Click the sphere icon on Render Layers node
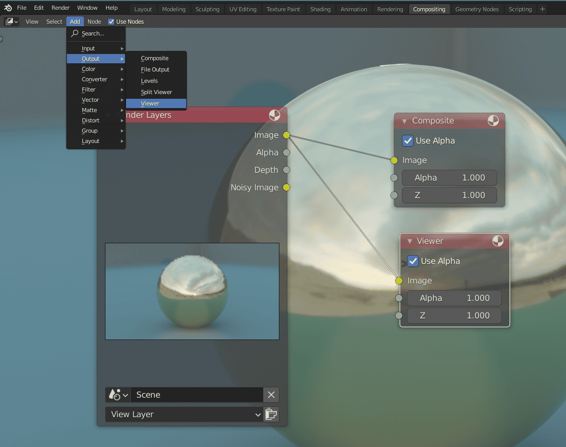This screenshot has height=447, width=566. point(274,115)
